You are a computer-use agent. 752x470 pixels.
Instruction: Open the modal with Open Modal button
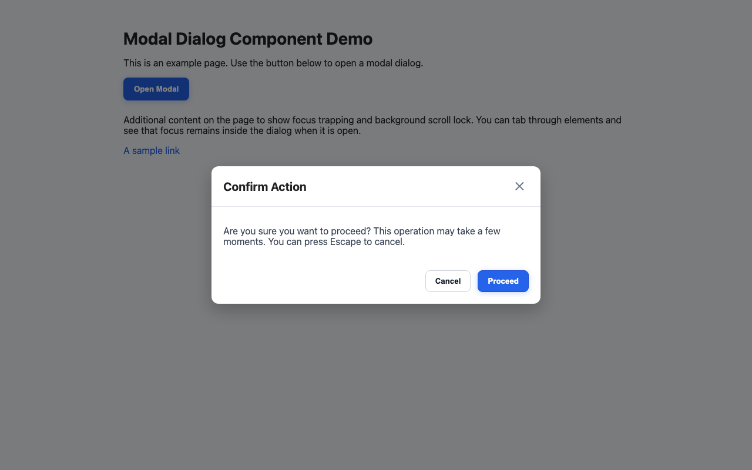(156, 89)
